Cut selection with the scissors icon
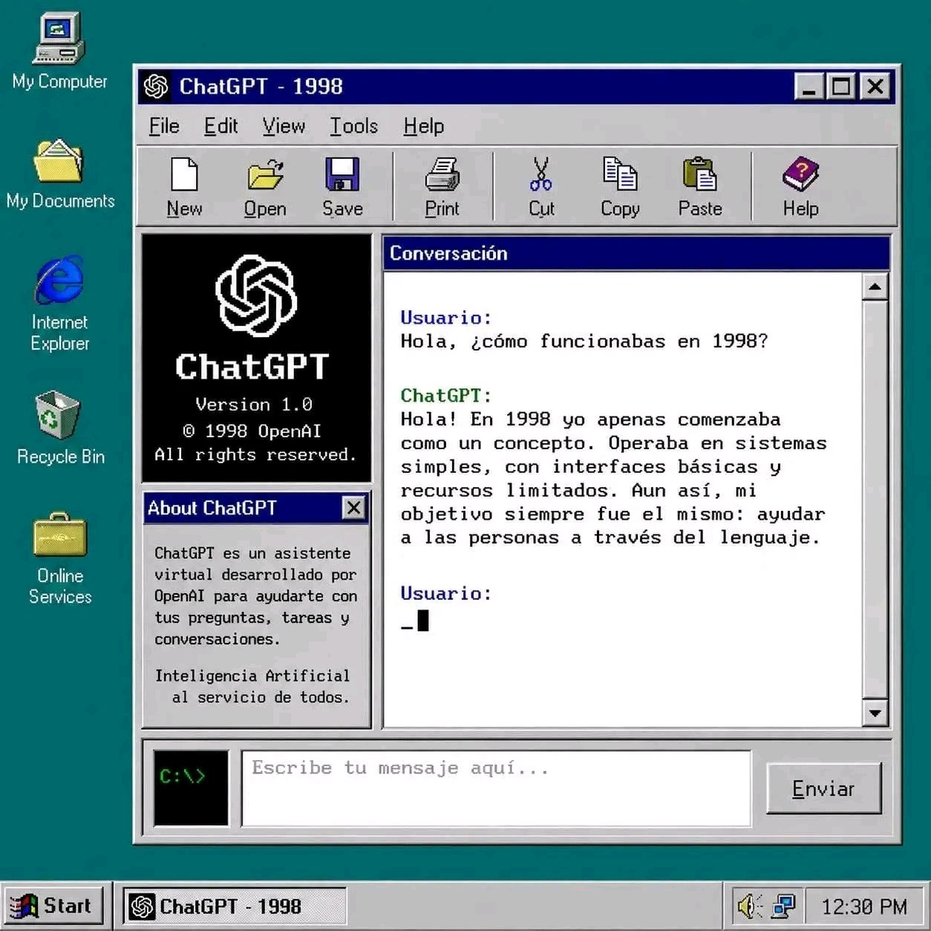Viewport: 931px width, 931px height. (541, 174)
